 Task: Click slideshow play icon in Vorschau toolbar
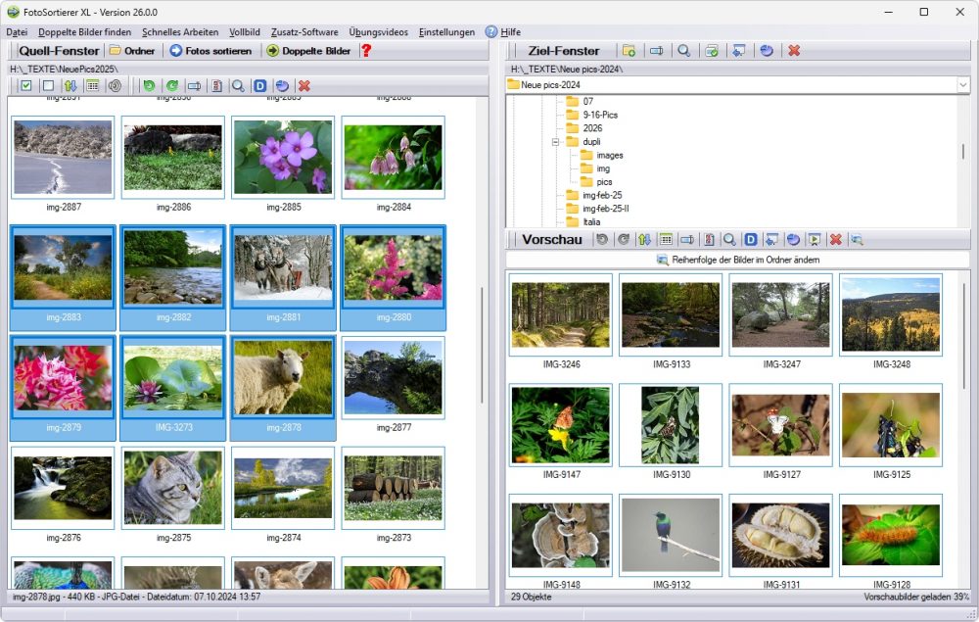click(815, 239)
